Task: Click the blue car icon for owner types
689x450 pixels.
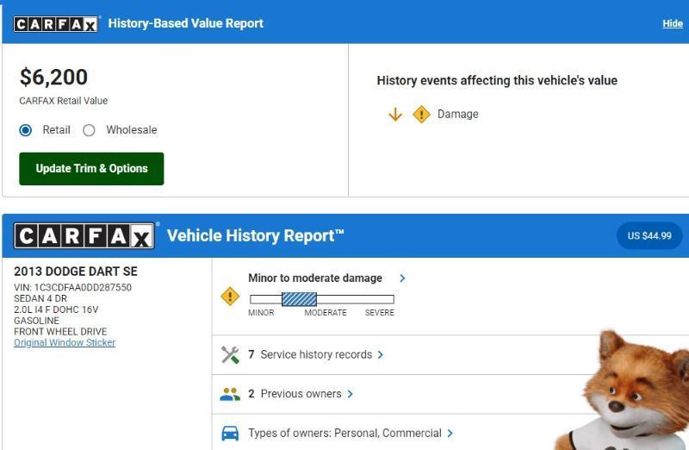Action: (x=230, y=434)
